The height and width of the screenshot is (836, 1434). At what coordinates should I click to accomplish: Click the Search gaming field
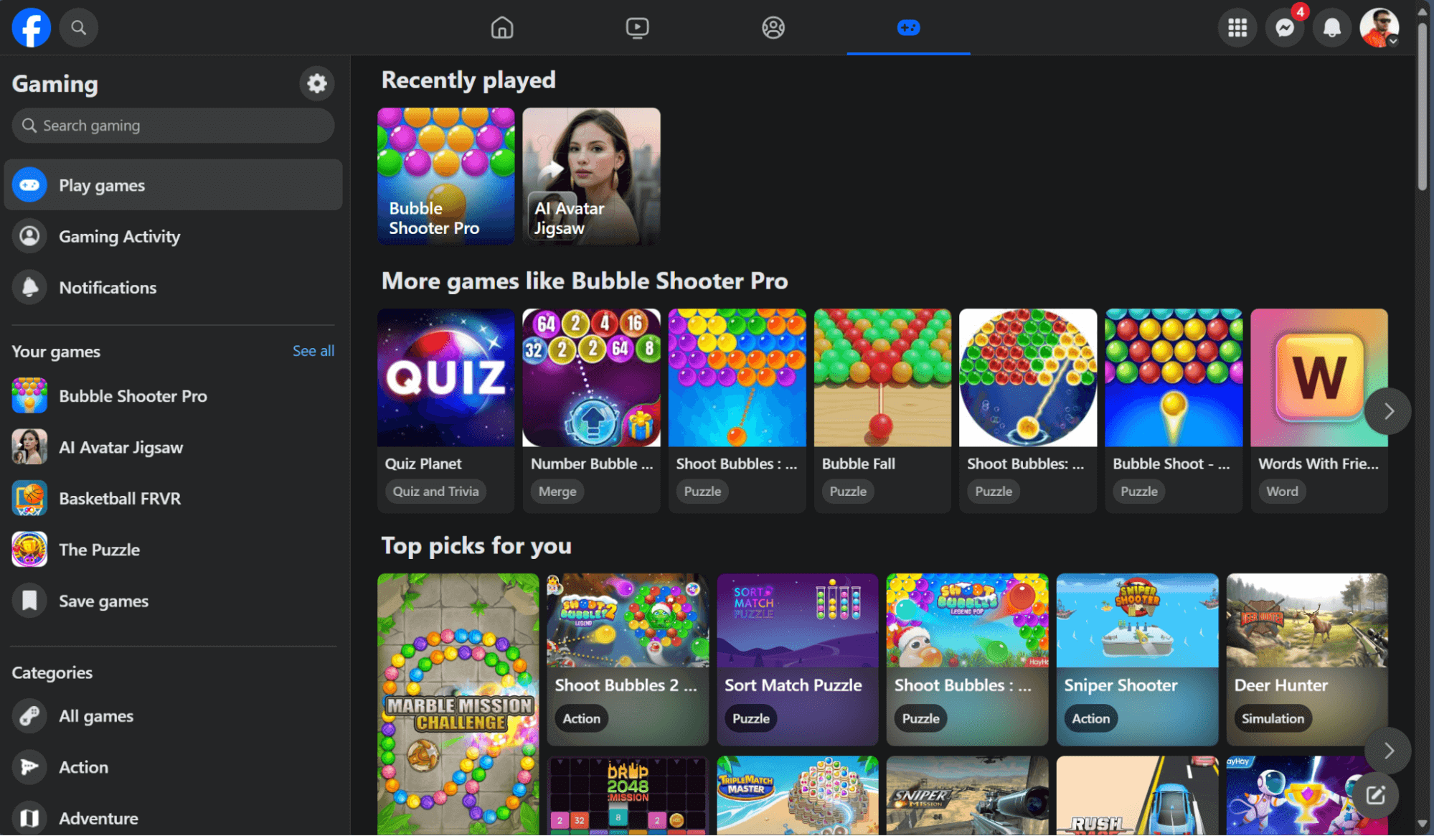[173, 126]
